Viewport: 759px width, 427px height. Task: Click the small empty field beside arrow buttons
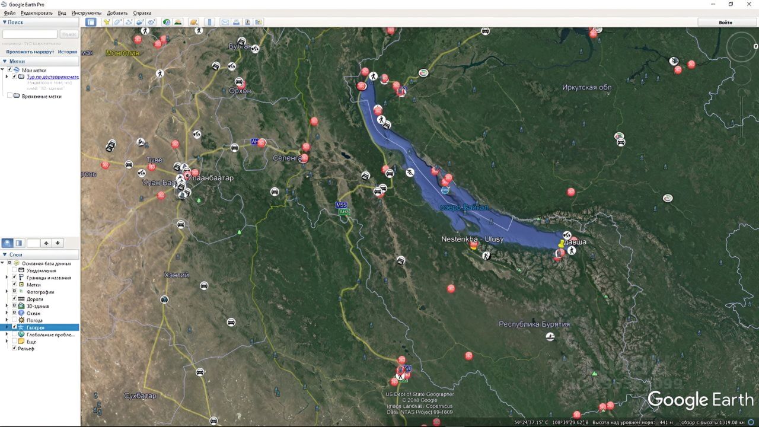pyautogui.click(x=33, y=243)
